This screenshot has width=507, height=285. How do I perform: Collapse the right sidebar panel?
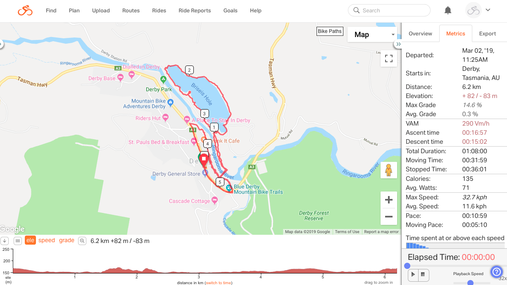coord(398,44)
